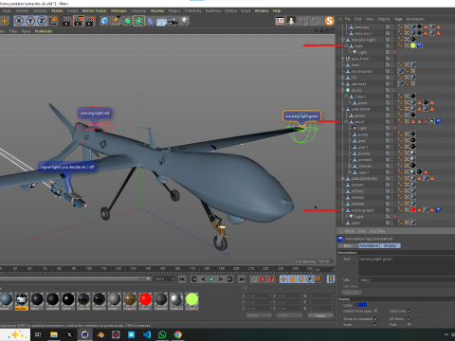Screen dimensions: 455x341
Task: Toggle enable checkmark of pouso object
Action: pos(394,90)
